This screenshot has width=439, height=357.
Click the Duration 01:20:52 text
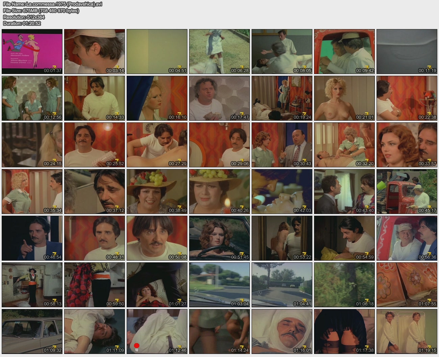22,23
